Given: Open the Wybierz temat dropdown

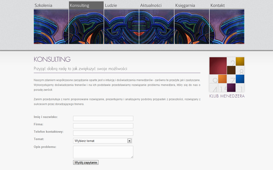Looking at the screenshot, I should [103, 141].
